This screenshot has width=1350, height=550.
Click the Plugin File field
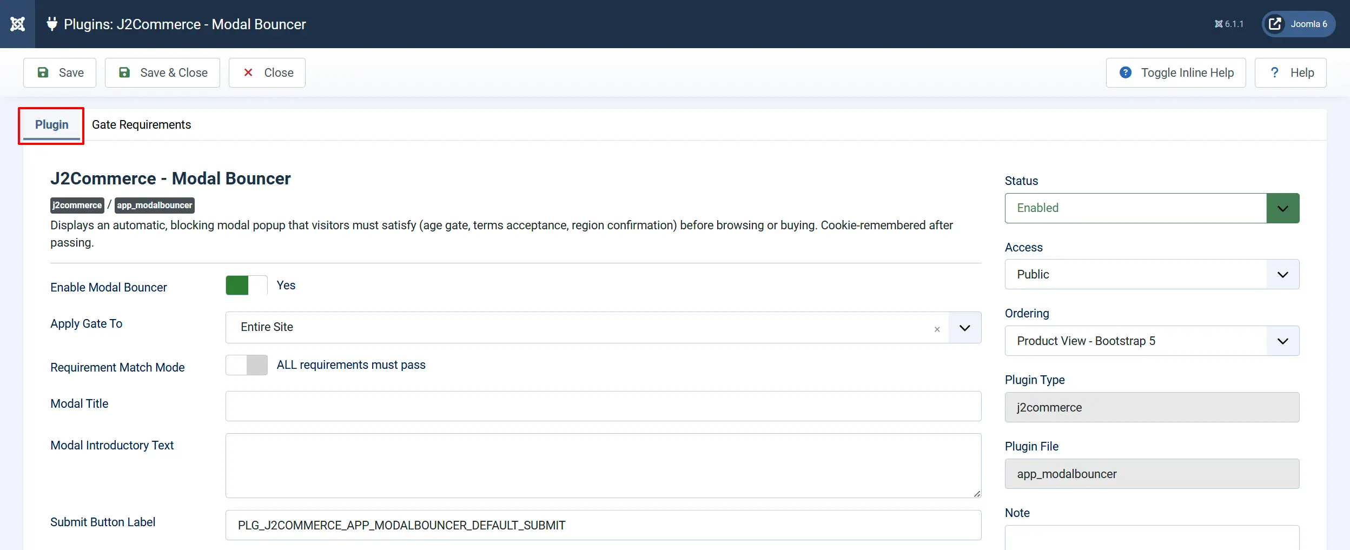[x=1152, y=474]
